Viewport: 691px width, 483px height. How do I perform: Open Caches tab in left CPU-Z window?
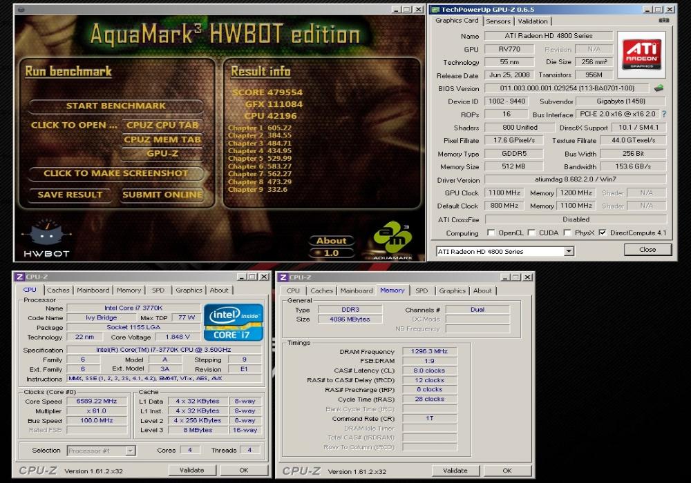(x=58, y=290)
